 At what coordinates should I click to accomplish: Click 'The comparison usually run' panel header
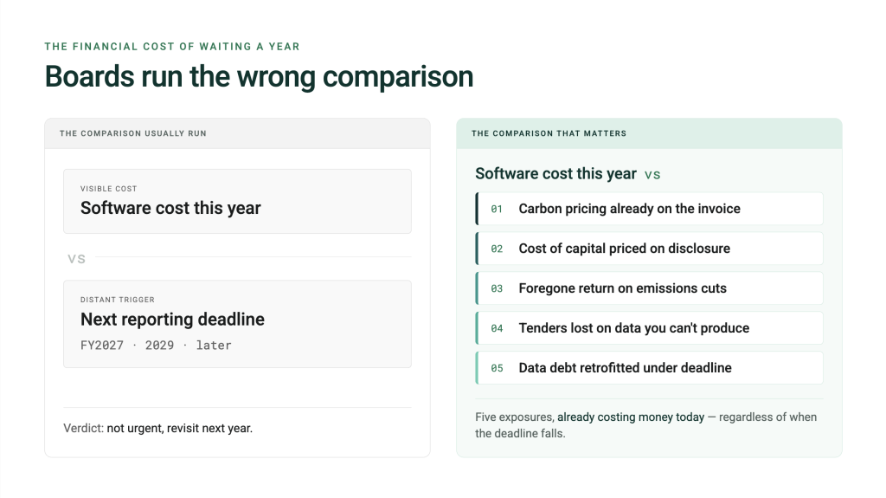point(237,133)
